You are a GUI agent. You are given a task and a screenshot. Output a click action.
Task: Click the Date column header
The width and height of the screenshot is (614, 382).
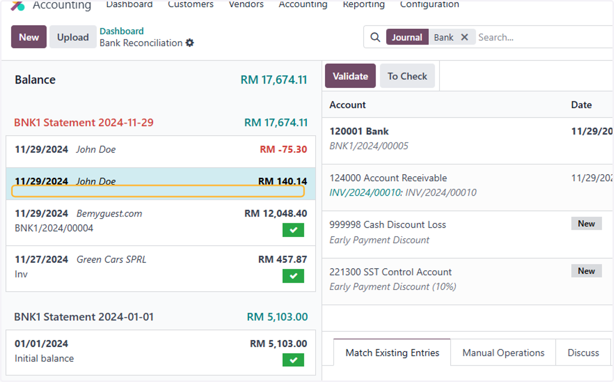tap(581, 105)
